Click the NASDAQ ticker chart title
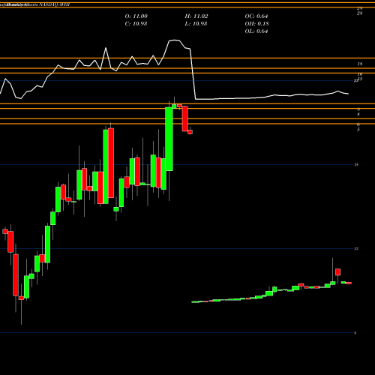Screen dimensions: 375x375 (35, 4)
